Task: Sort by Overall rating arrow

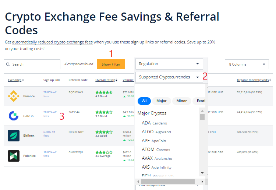Action: click(x=117, y=80)
